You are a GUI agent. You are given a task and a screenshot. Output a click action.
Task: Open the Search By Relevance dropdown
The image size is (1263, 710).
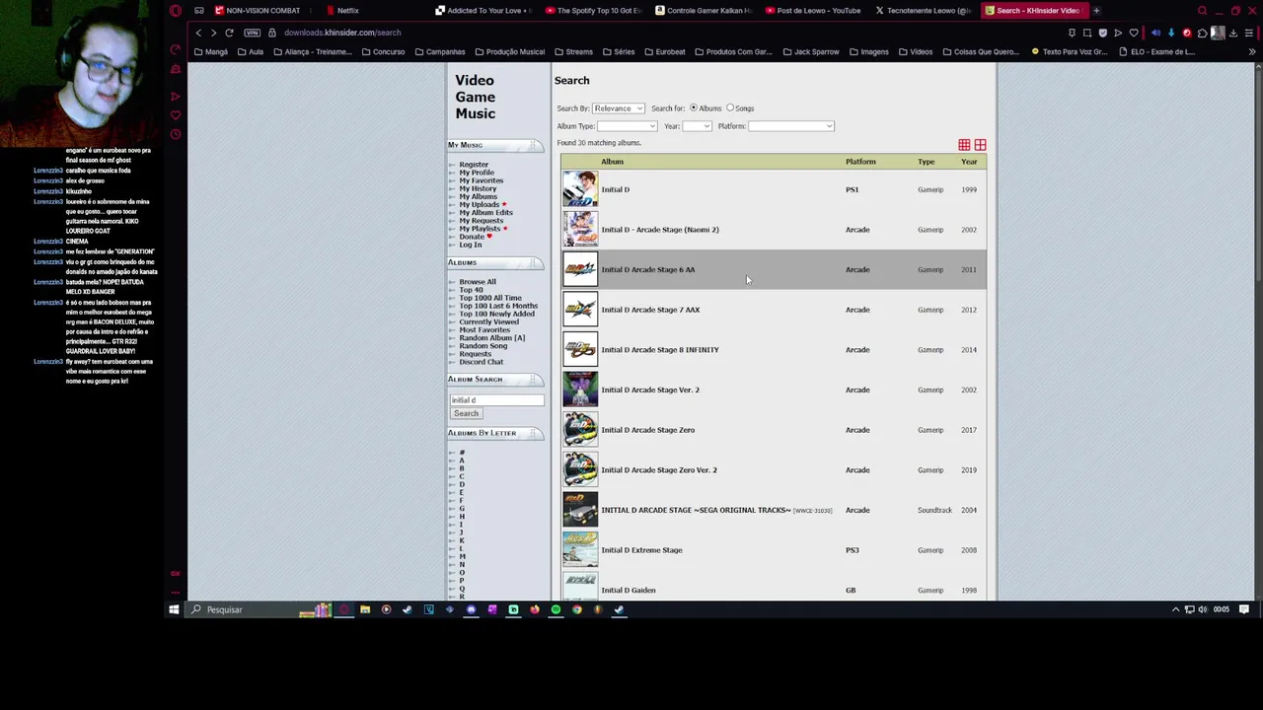point(618,108)
